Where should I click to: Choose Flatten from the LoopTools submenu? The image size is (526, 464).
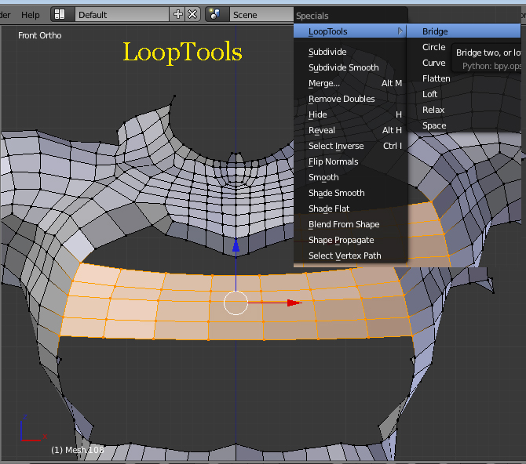click(x=436, y=78)
